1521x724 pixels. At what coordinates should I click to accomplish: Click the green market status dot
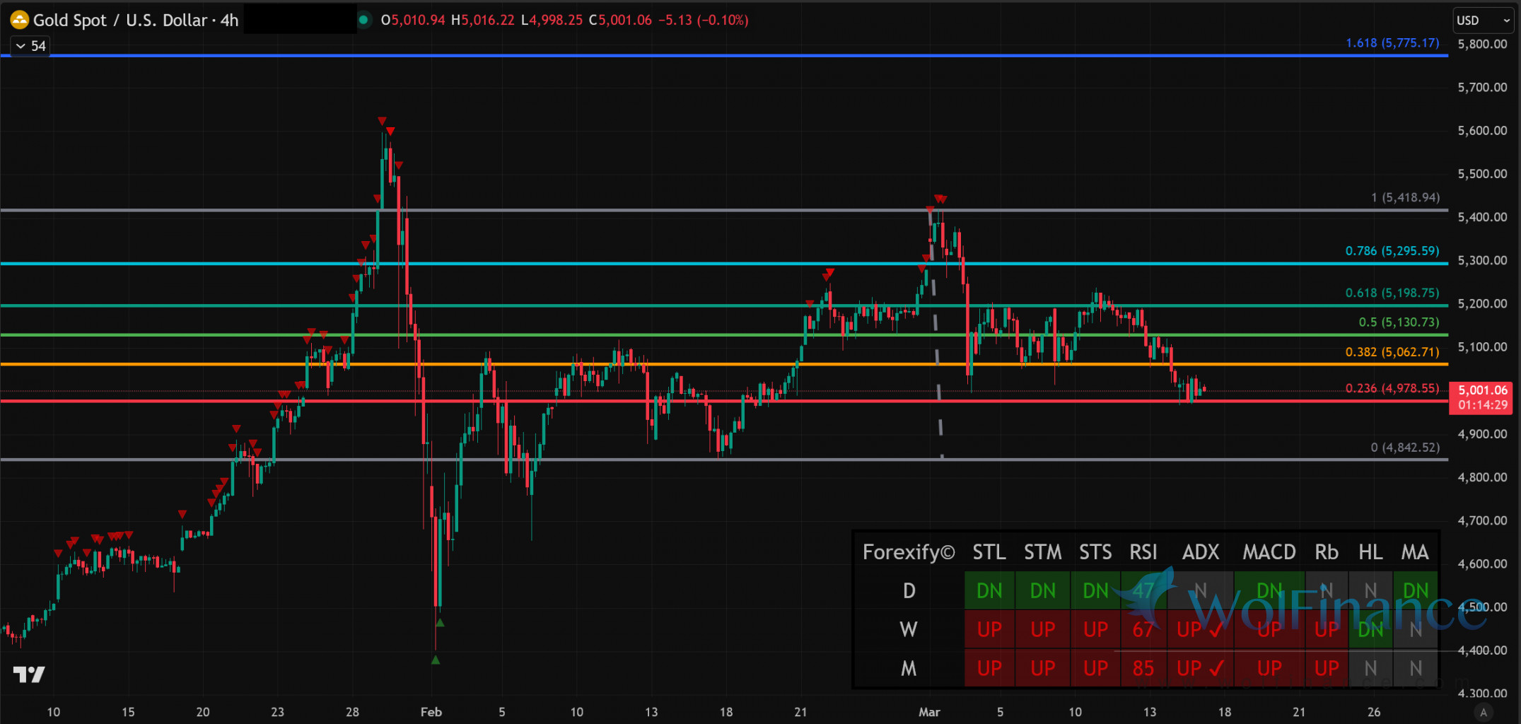pos(363,20)
